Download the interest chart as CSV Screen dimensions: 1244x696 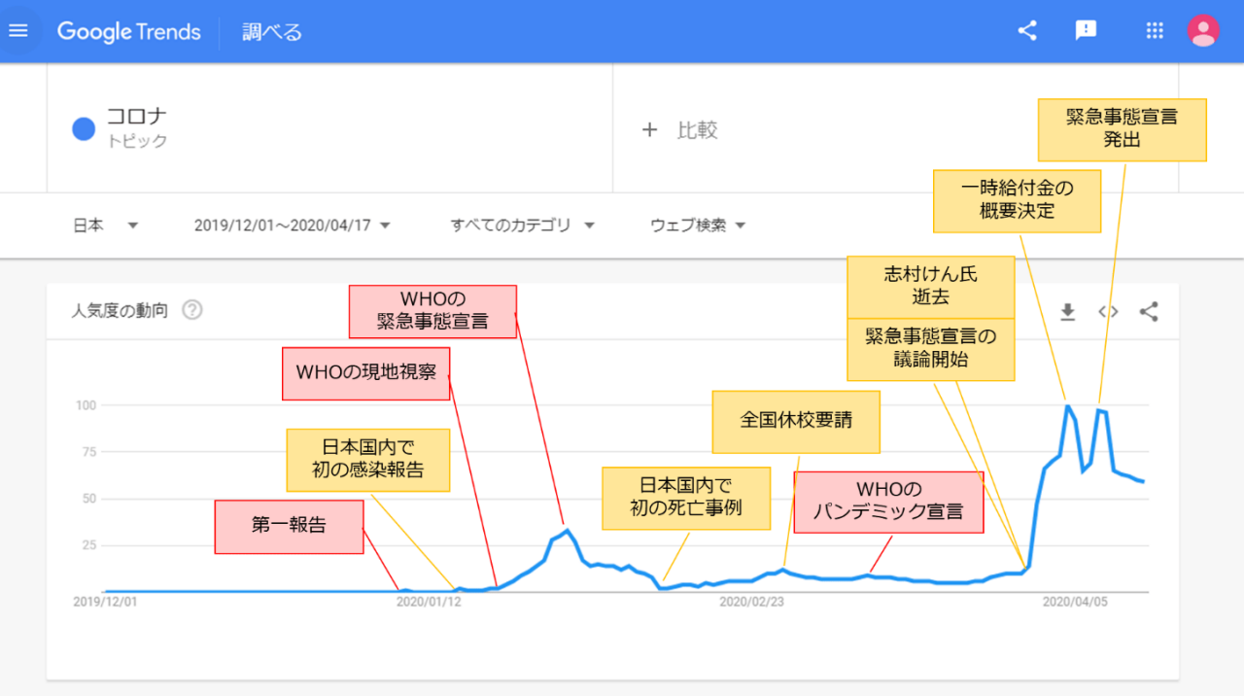tap(1067, 312)
